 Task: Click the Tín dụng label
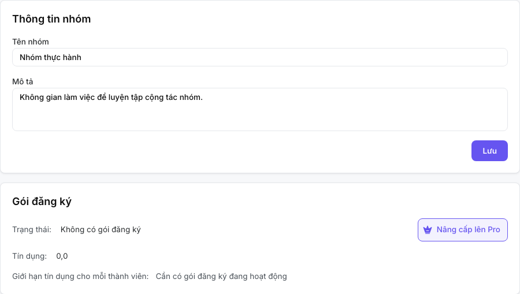pyautogui.click(x=29, y=256)
